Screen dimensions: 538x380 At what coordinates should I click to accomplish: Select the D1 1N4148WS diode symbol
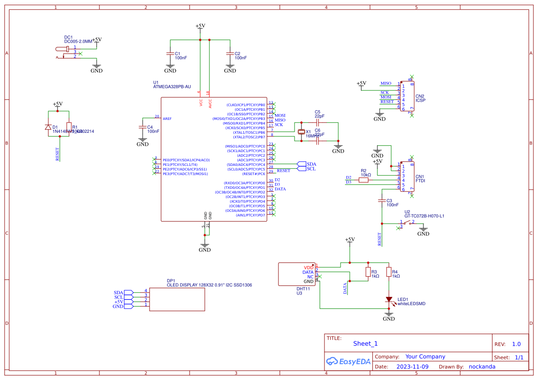tap(48, 127)
